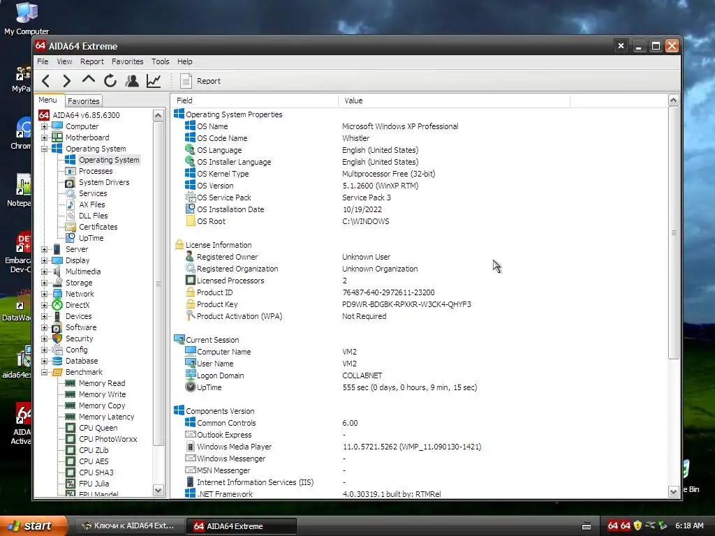This screenshot has width=715, height=536.
Task: Expand the Computer tree node
Action: click(x=44, y=126)
